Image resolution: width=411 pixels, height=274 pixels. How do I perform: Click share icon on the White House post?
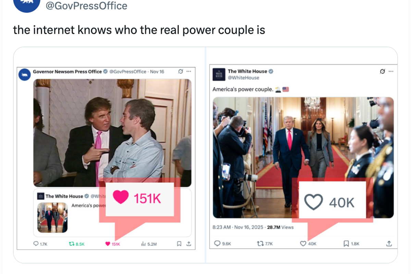click(389, 244)
